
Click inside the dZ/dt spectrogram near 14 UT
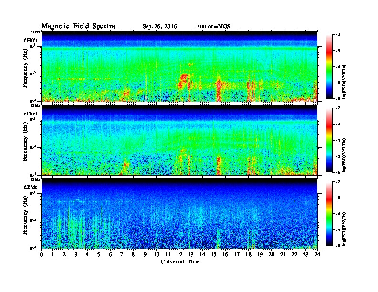[x=202, y=214]
